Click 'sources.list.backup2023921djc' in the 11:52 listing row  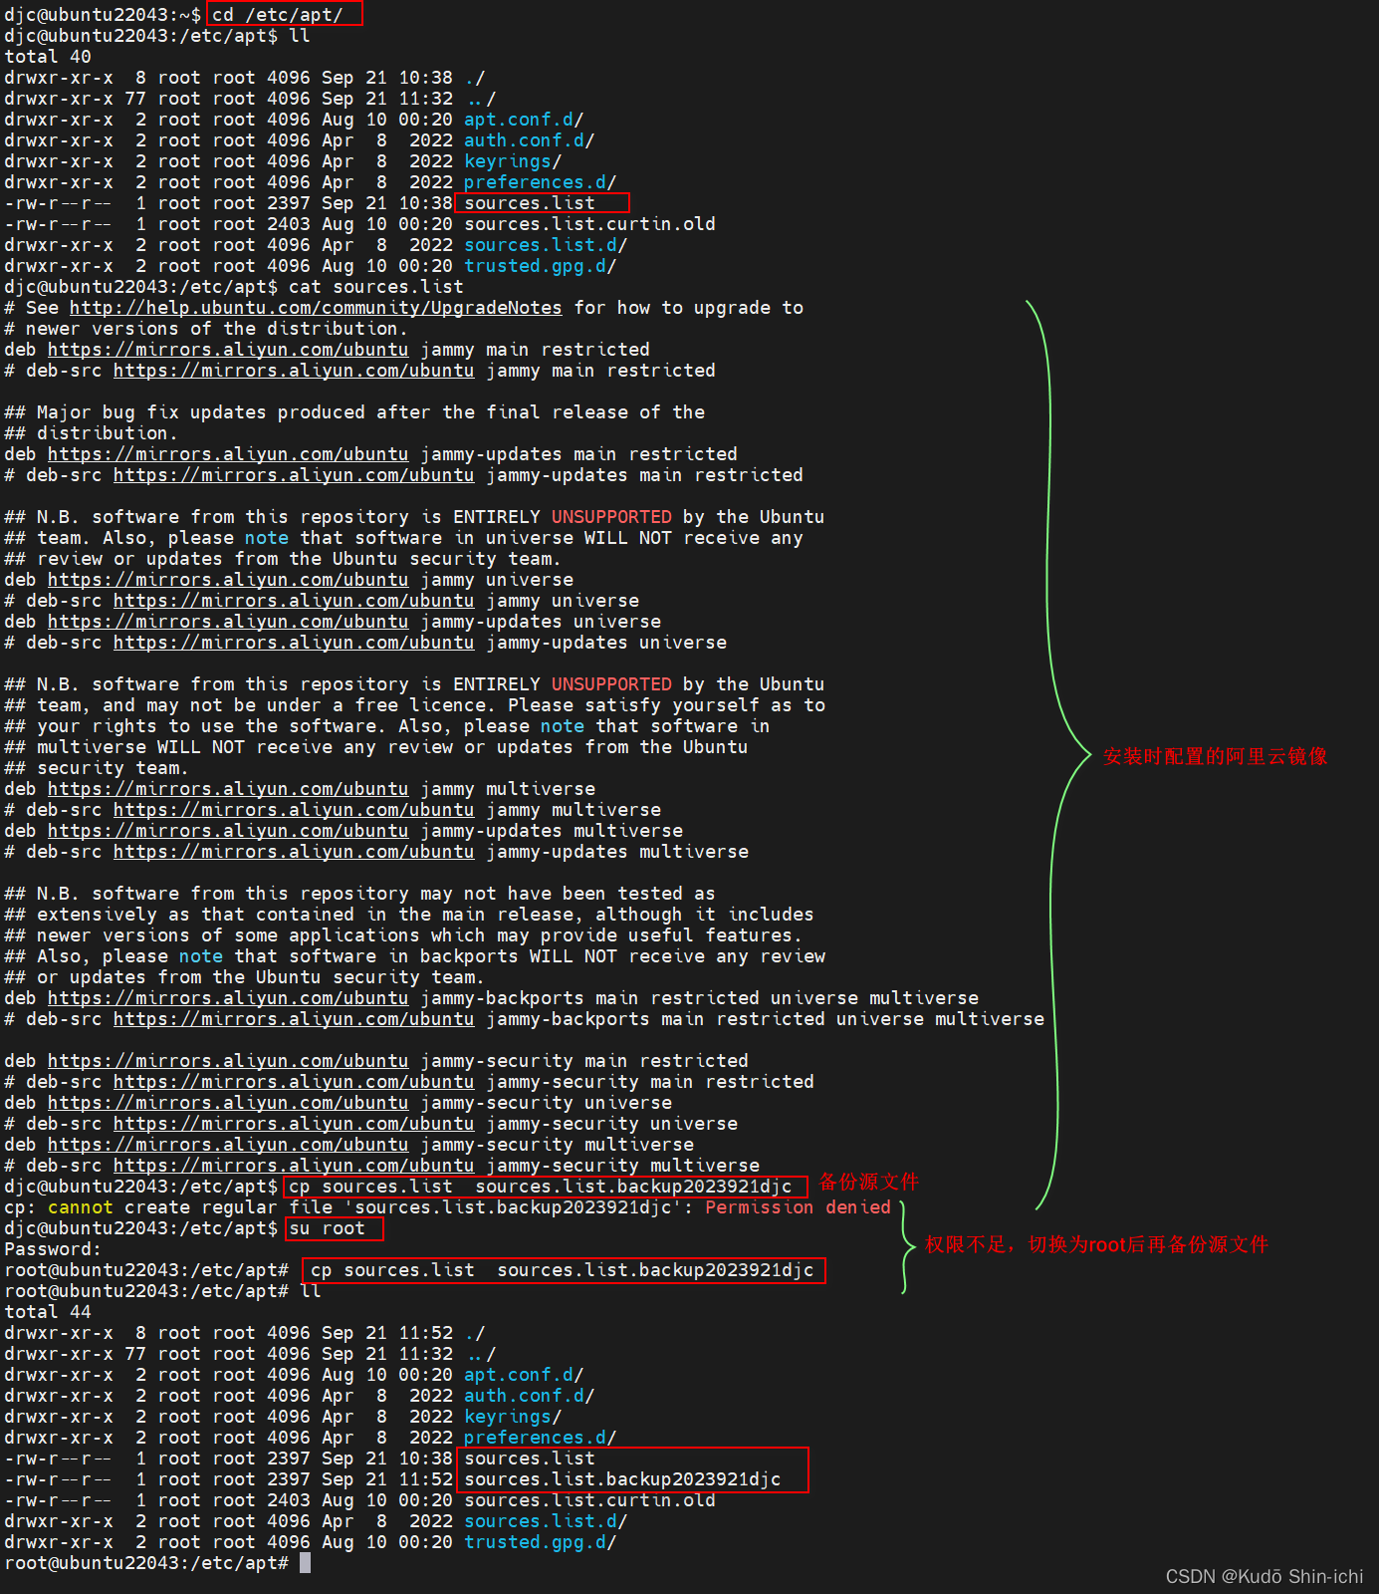pyautogui.click(x=622, y=1479)
